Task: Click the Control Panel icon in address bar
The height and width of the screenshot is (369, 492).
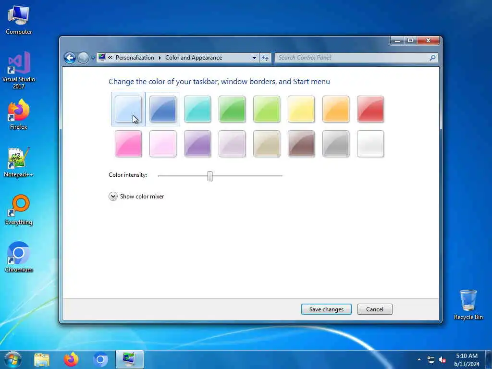Action: coord(102,58)
